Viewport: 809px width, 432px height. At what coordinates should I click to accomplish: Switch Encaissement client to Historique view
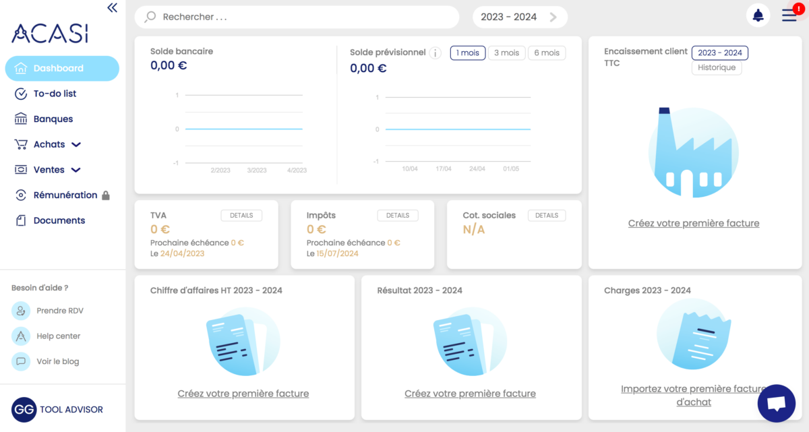[716, 67]
